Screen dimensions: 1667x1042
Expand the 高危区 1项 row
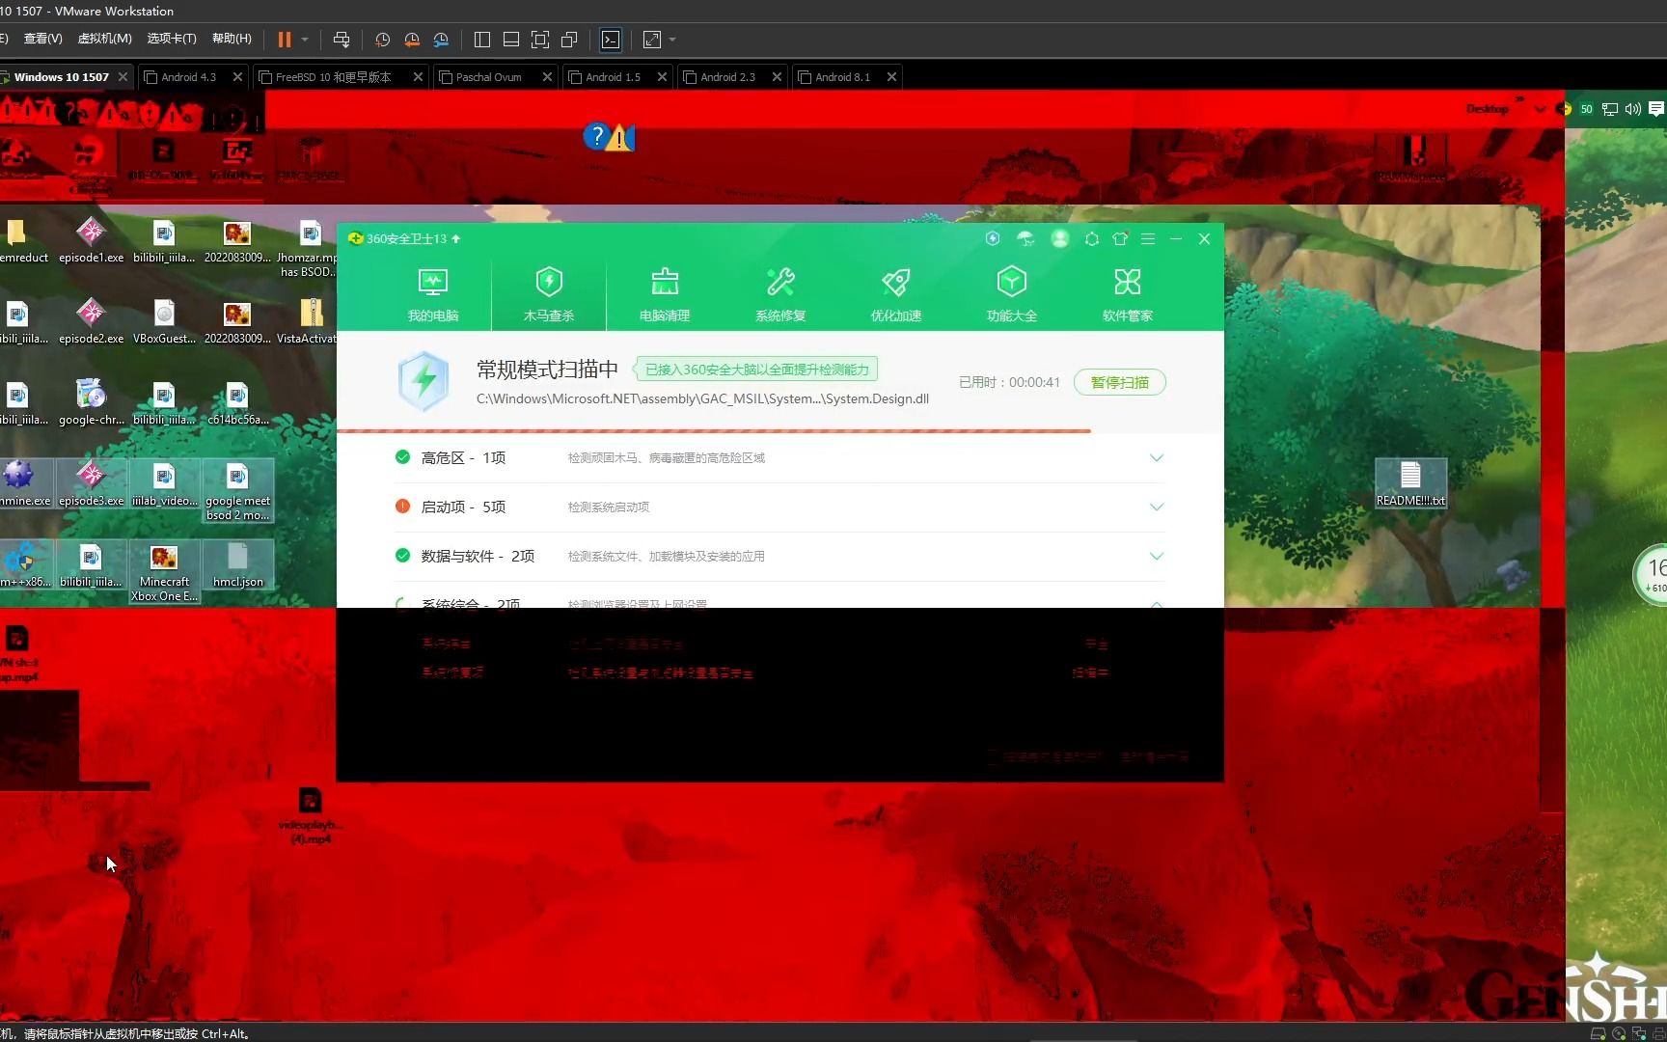click(x=1157, y=457)
